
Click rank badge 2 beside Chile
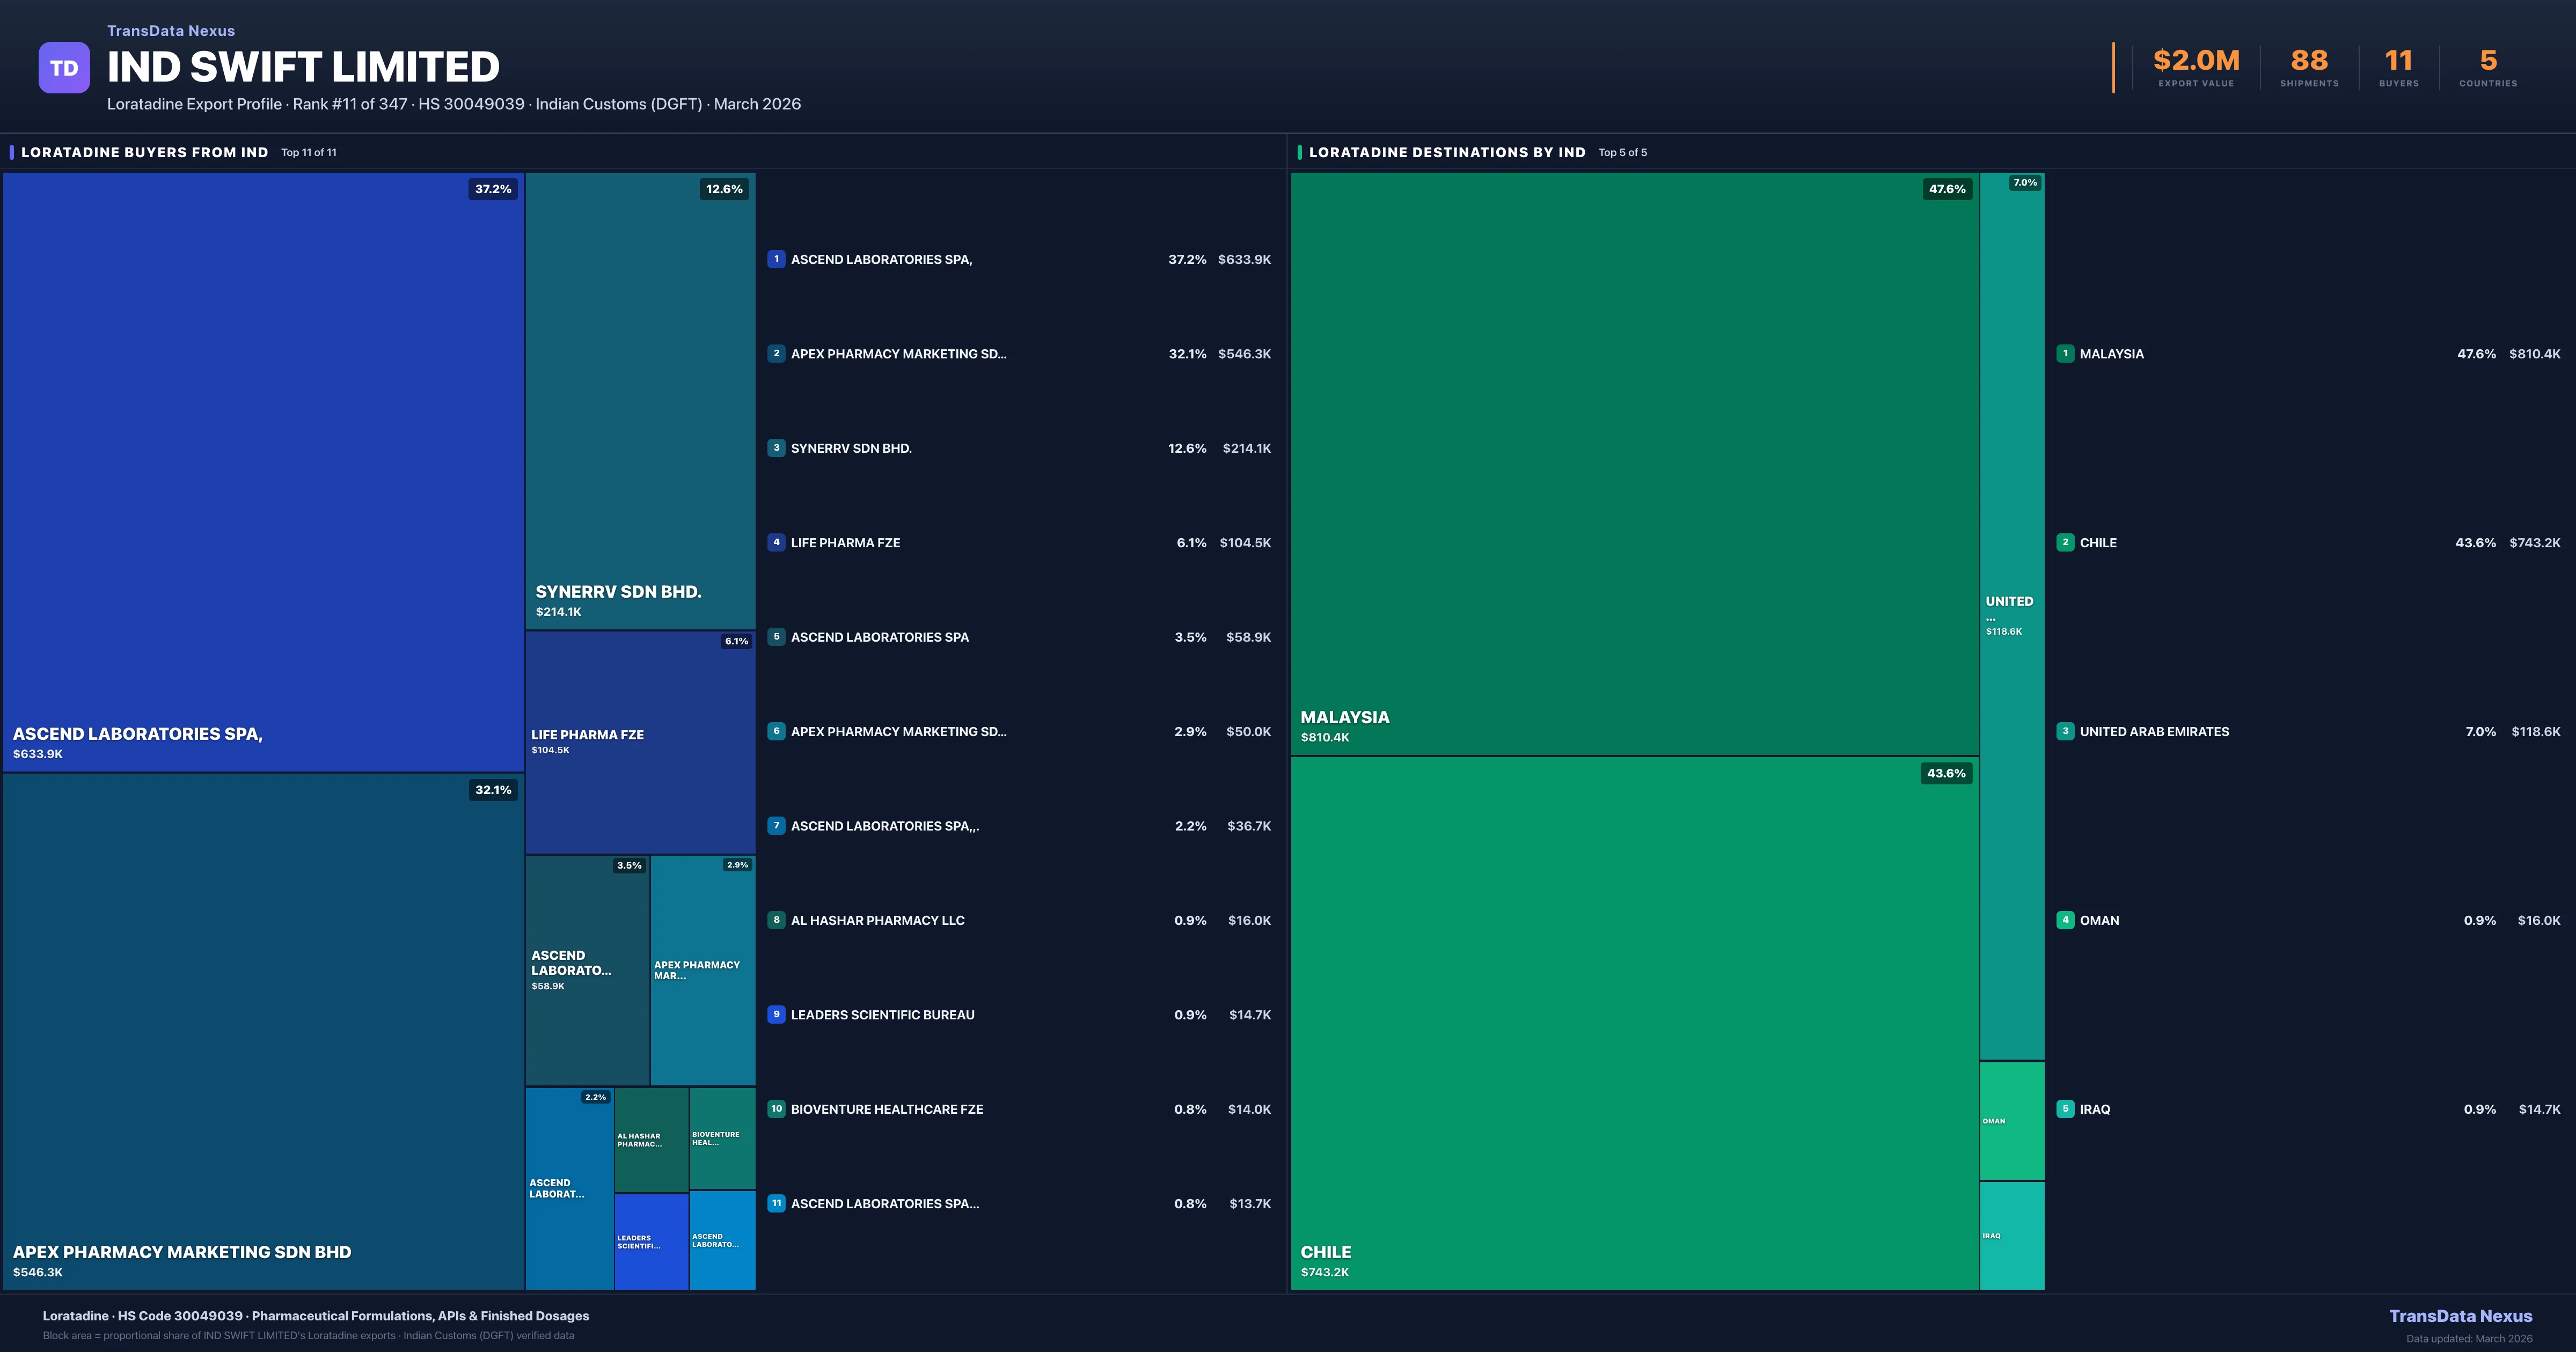(2065, 542)
